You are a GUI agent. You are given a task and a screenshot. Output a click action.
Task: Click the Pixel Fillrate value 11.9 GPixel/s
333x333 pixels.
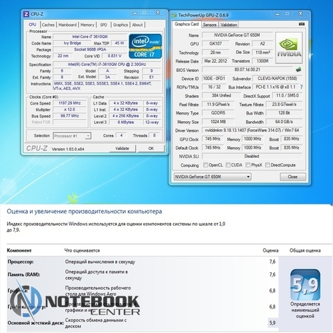pos(218,105)
